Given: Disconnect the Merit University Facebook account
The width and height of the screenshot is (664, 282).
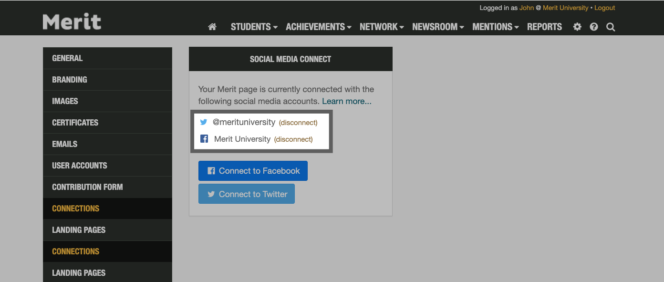Looking at the screenshot, I should point(293,139).
